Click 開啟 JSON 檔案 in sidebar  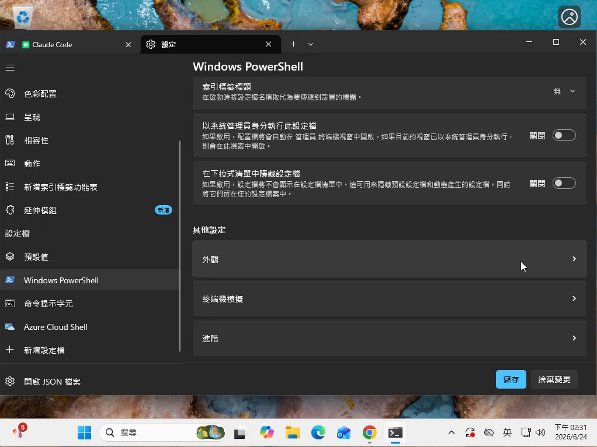(x=90, y=381)
